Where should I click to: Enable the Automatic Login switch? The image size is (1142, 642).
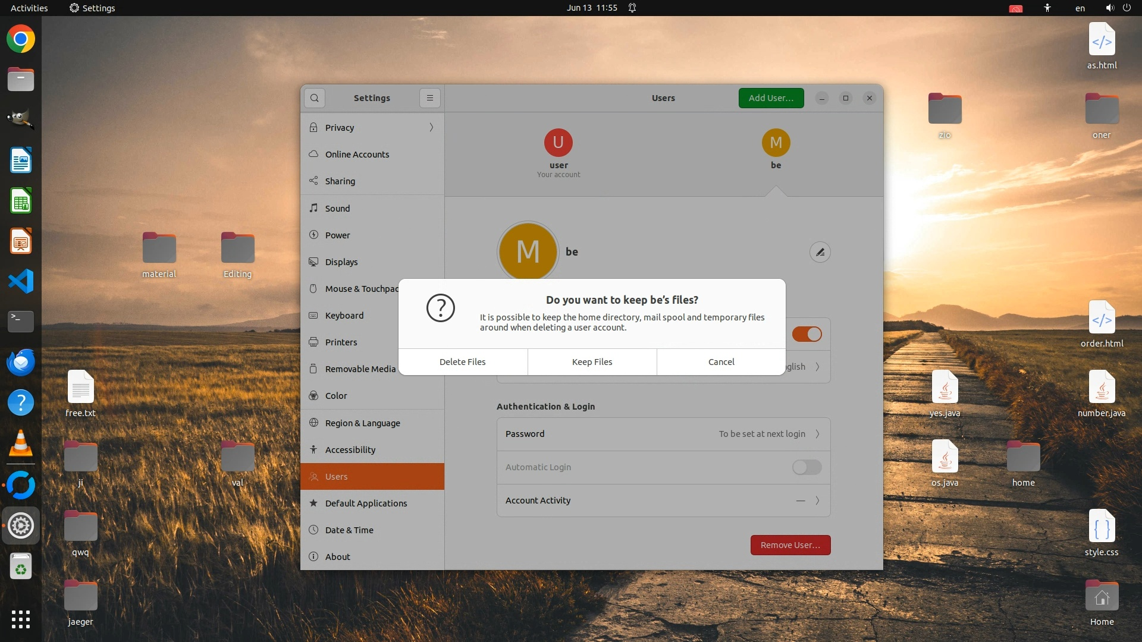(x=807, y=467)
